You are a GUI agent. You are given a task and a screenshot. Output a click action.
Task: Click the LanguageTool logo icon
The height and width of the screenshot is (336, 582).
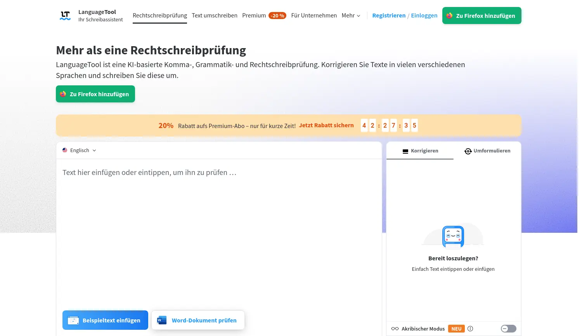point(65,16)
